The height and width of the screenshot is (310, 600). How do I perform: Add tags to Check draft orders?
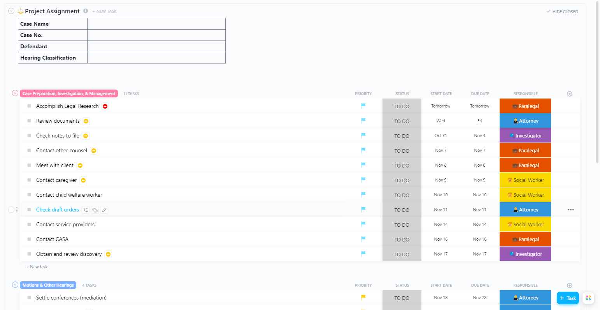(95, 210)
